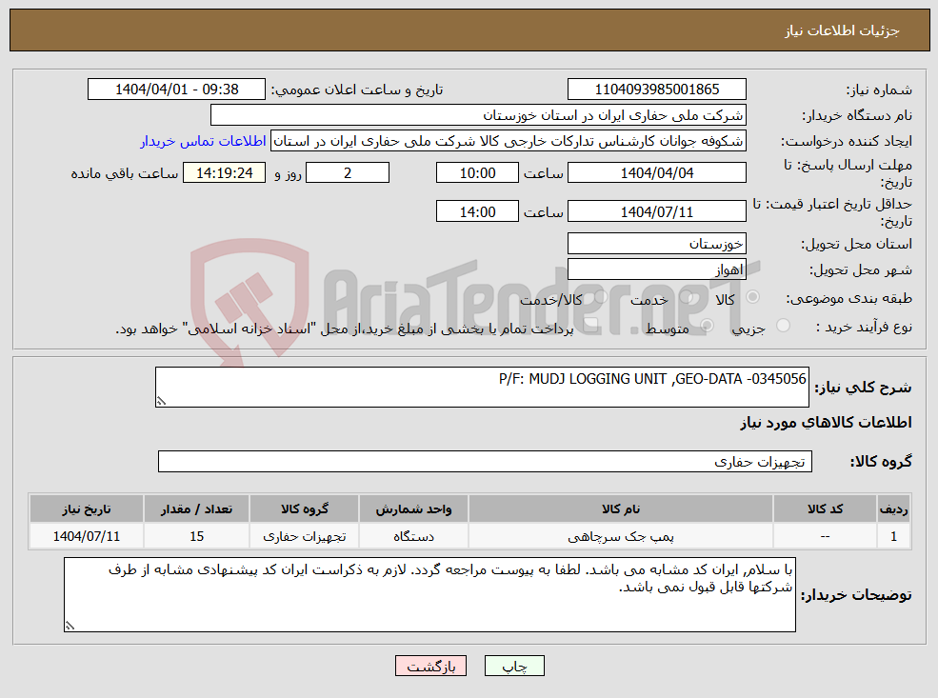938x698 pixels.
Task: Click the buyer notes textarea
Action: [429, 594]
